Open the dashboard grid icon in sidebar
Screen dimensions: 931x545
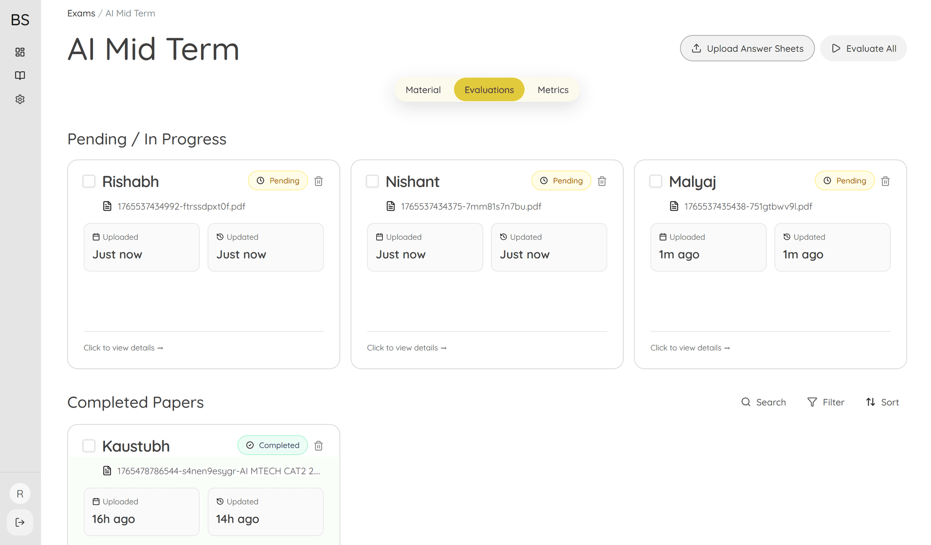point(20,52)
